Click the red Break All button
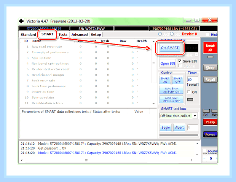 210,48
